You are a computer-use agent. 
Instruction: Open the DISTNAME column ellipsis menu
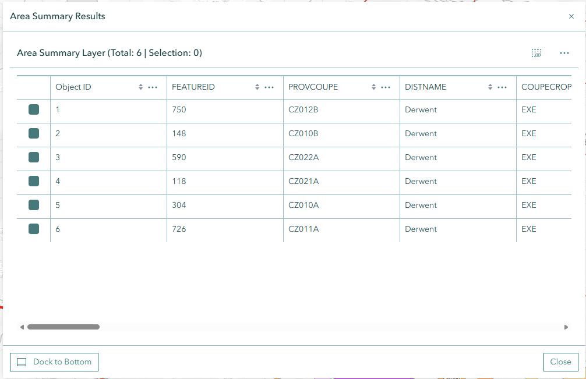tap(502, 86)
